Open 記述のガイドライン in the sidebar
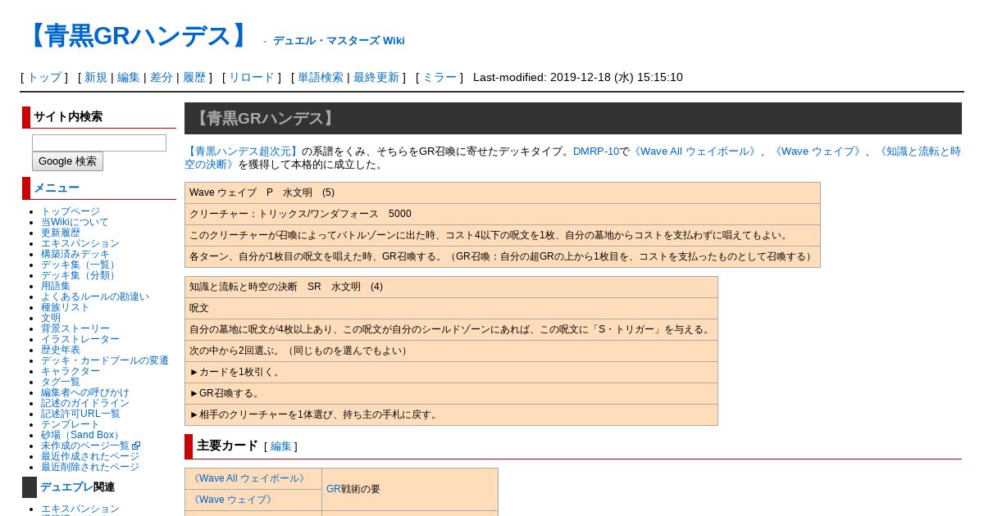The width and height of the screenshot is (984, 516). pos(85,403)
